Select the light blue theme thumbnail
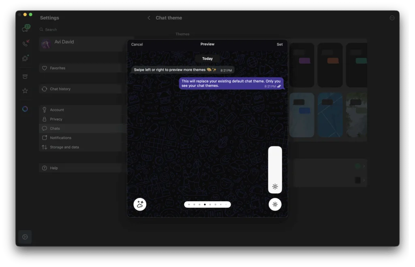415x267 pixels. pos(302,115)
